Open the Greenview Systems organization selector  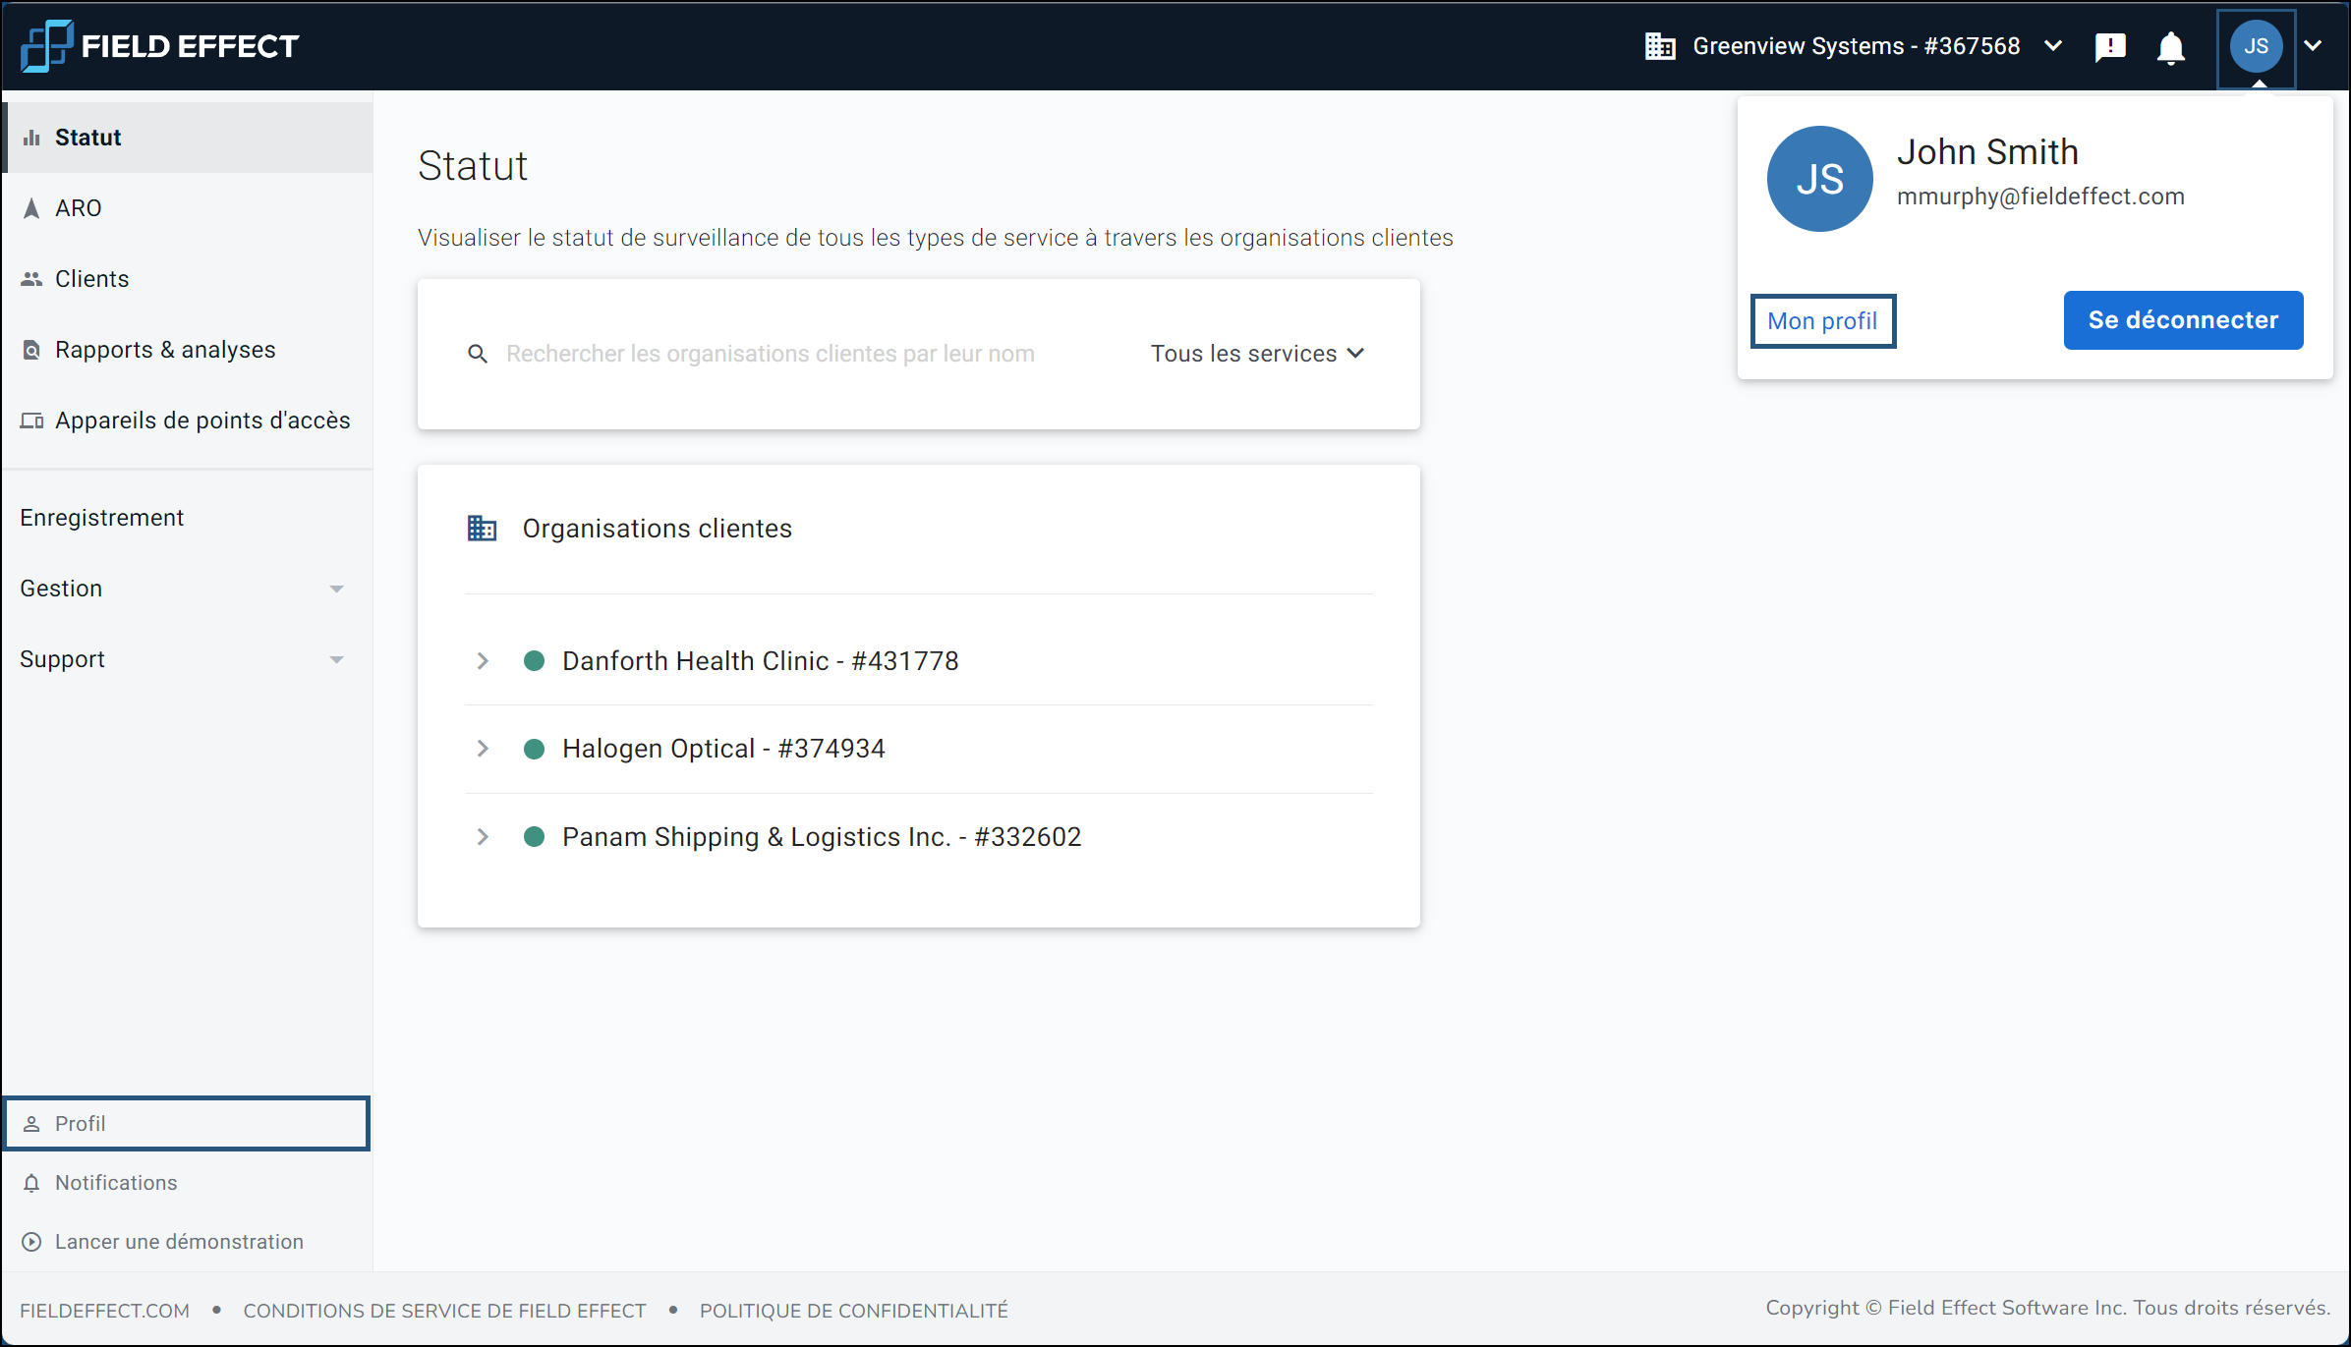1853,46
